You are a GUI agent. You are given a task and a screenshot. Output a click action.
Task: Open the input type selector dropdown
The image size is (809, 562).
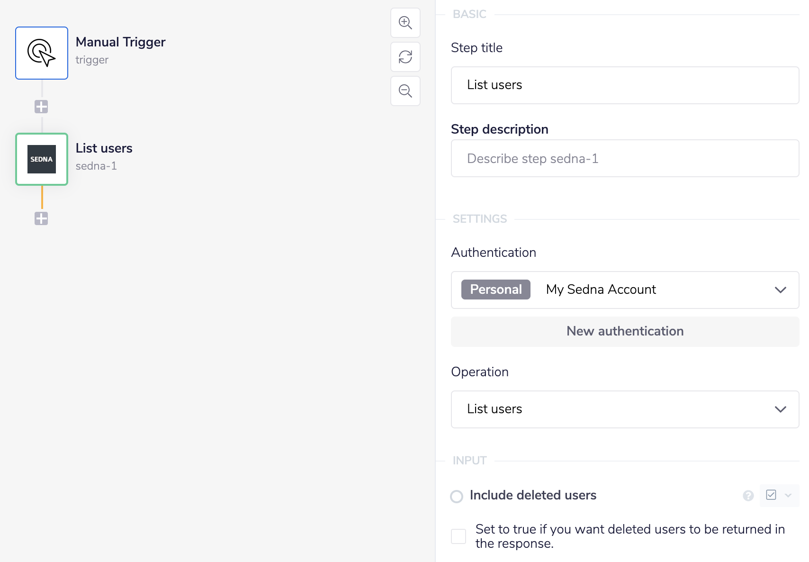(x=779, y=495)
